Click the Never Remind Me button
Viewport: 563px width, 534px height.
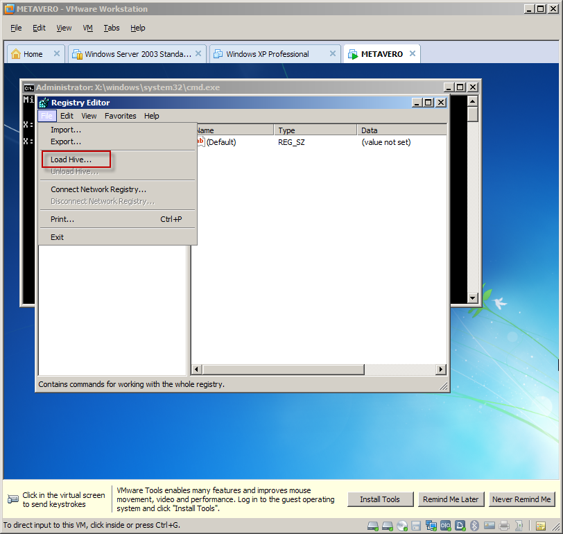click(521, 499)
